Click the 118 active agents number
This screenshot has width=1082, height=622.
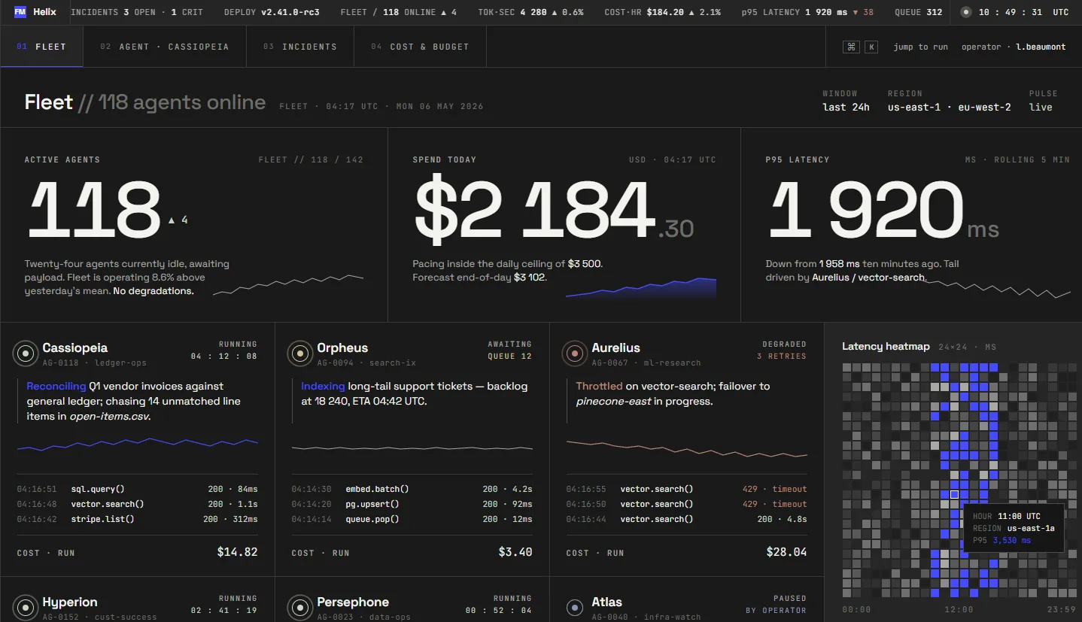[94, 208]
